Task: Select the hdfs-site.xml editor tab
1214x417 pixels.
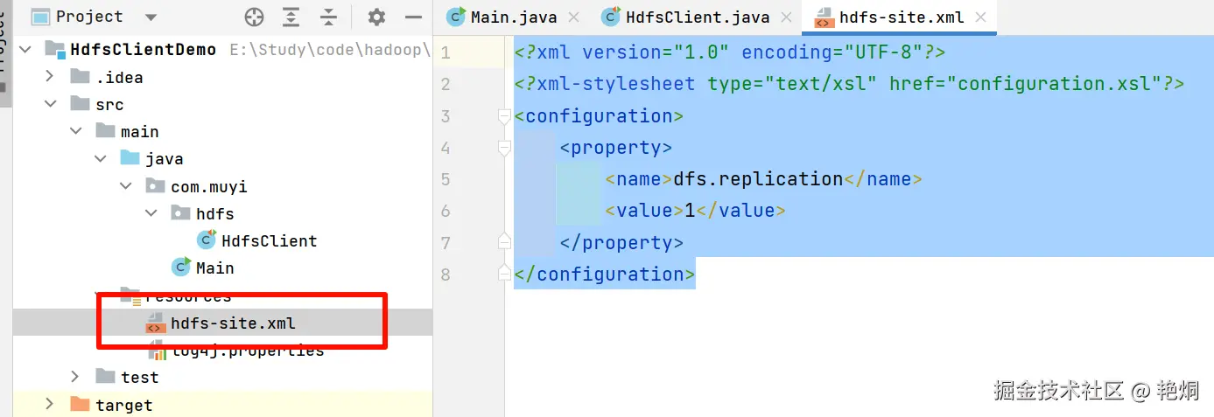Action: 897,17
